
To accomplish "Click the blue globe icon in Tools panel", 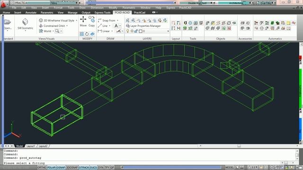I will tap(190, 23).
